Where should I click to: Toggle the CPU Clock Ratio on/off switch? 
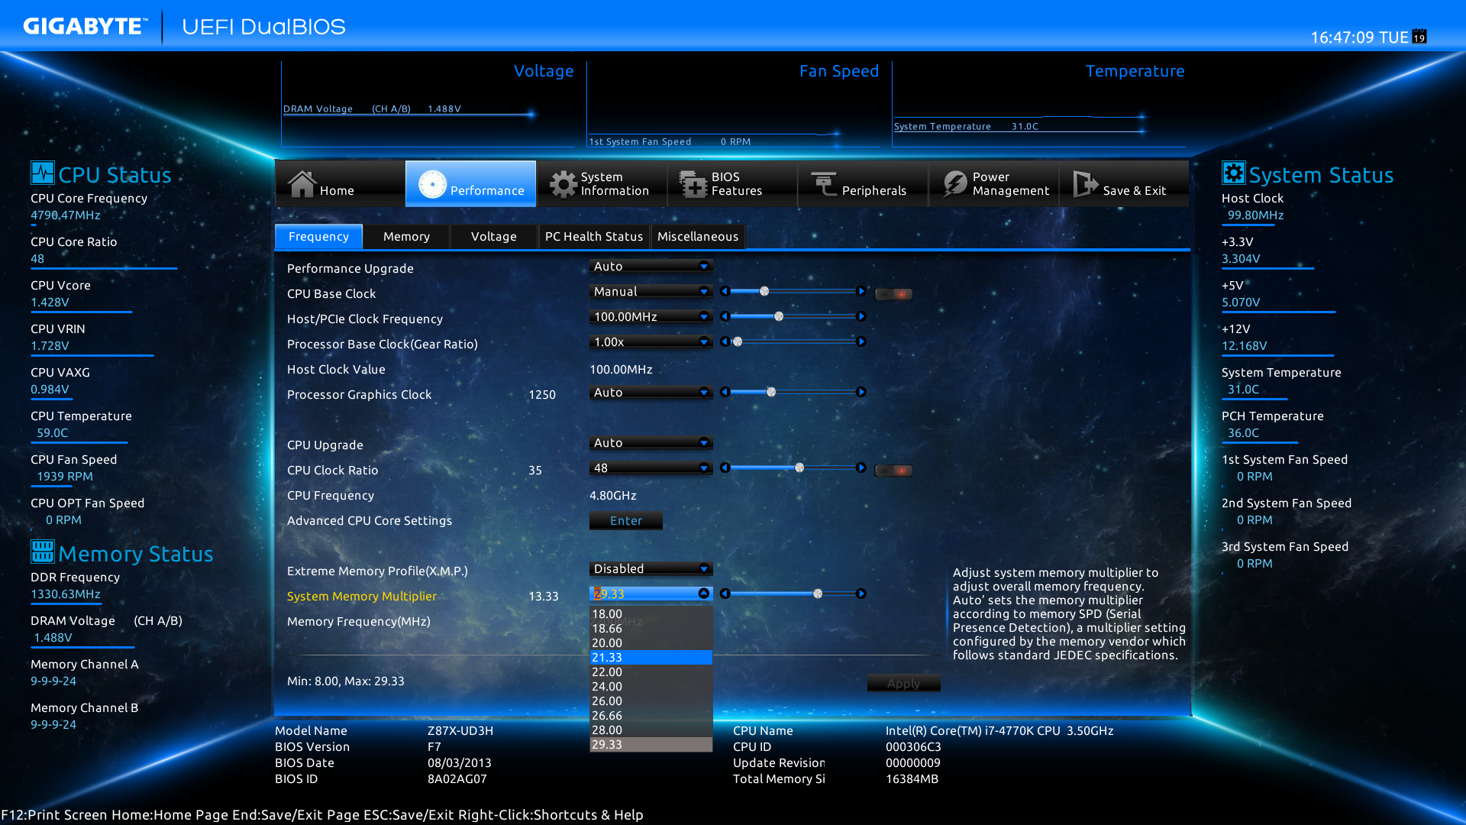(x=893, y=471)
